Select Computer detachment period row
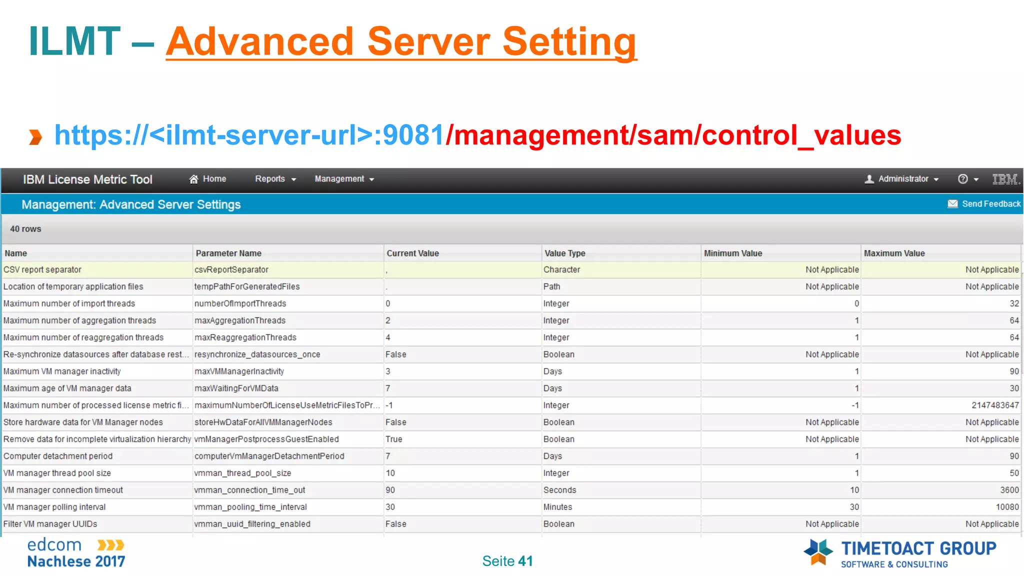 (x=511, y=456)
